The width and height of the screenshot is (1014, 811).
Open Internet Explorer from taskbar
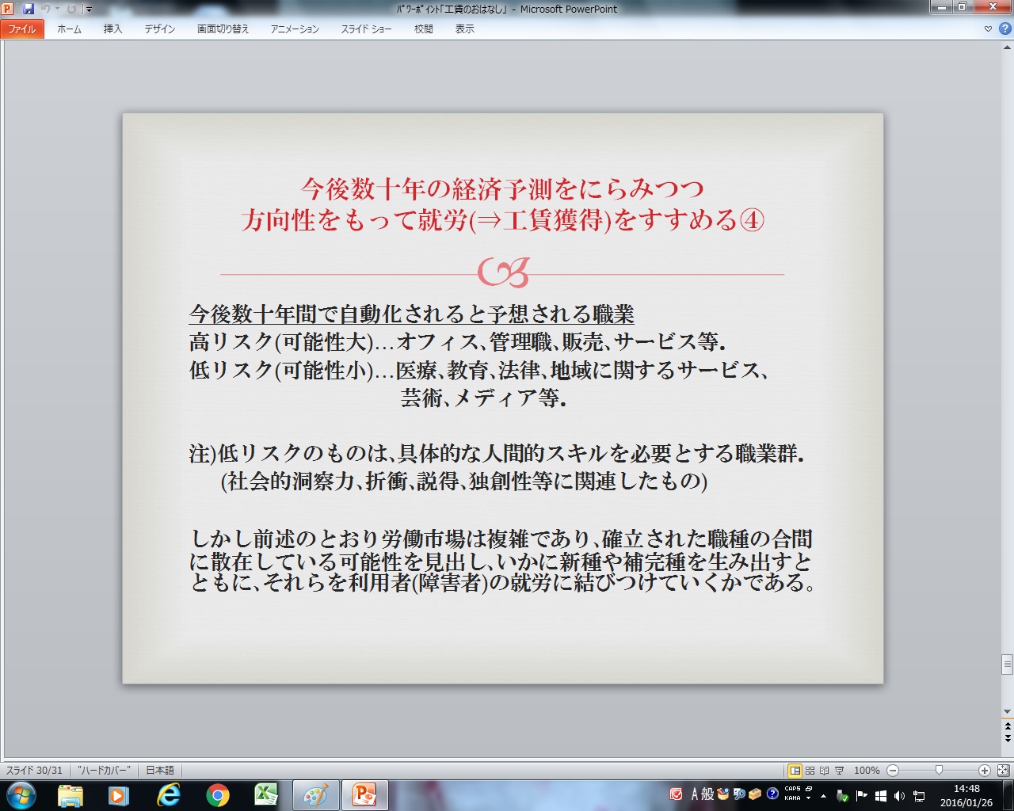168,794
